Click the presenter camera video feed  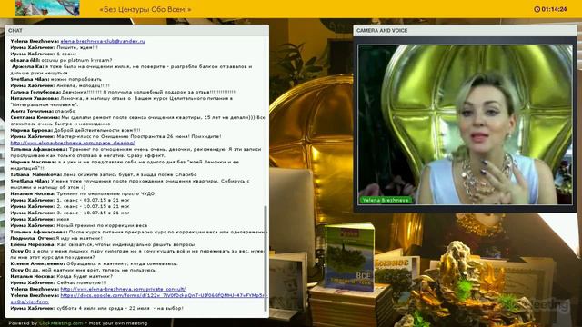click(x=465, y=124)
